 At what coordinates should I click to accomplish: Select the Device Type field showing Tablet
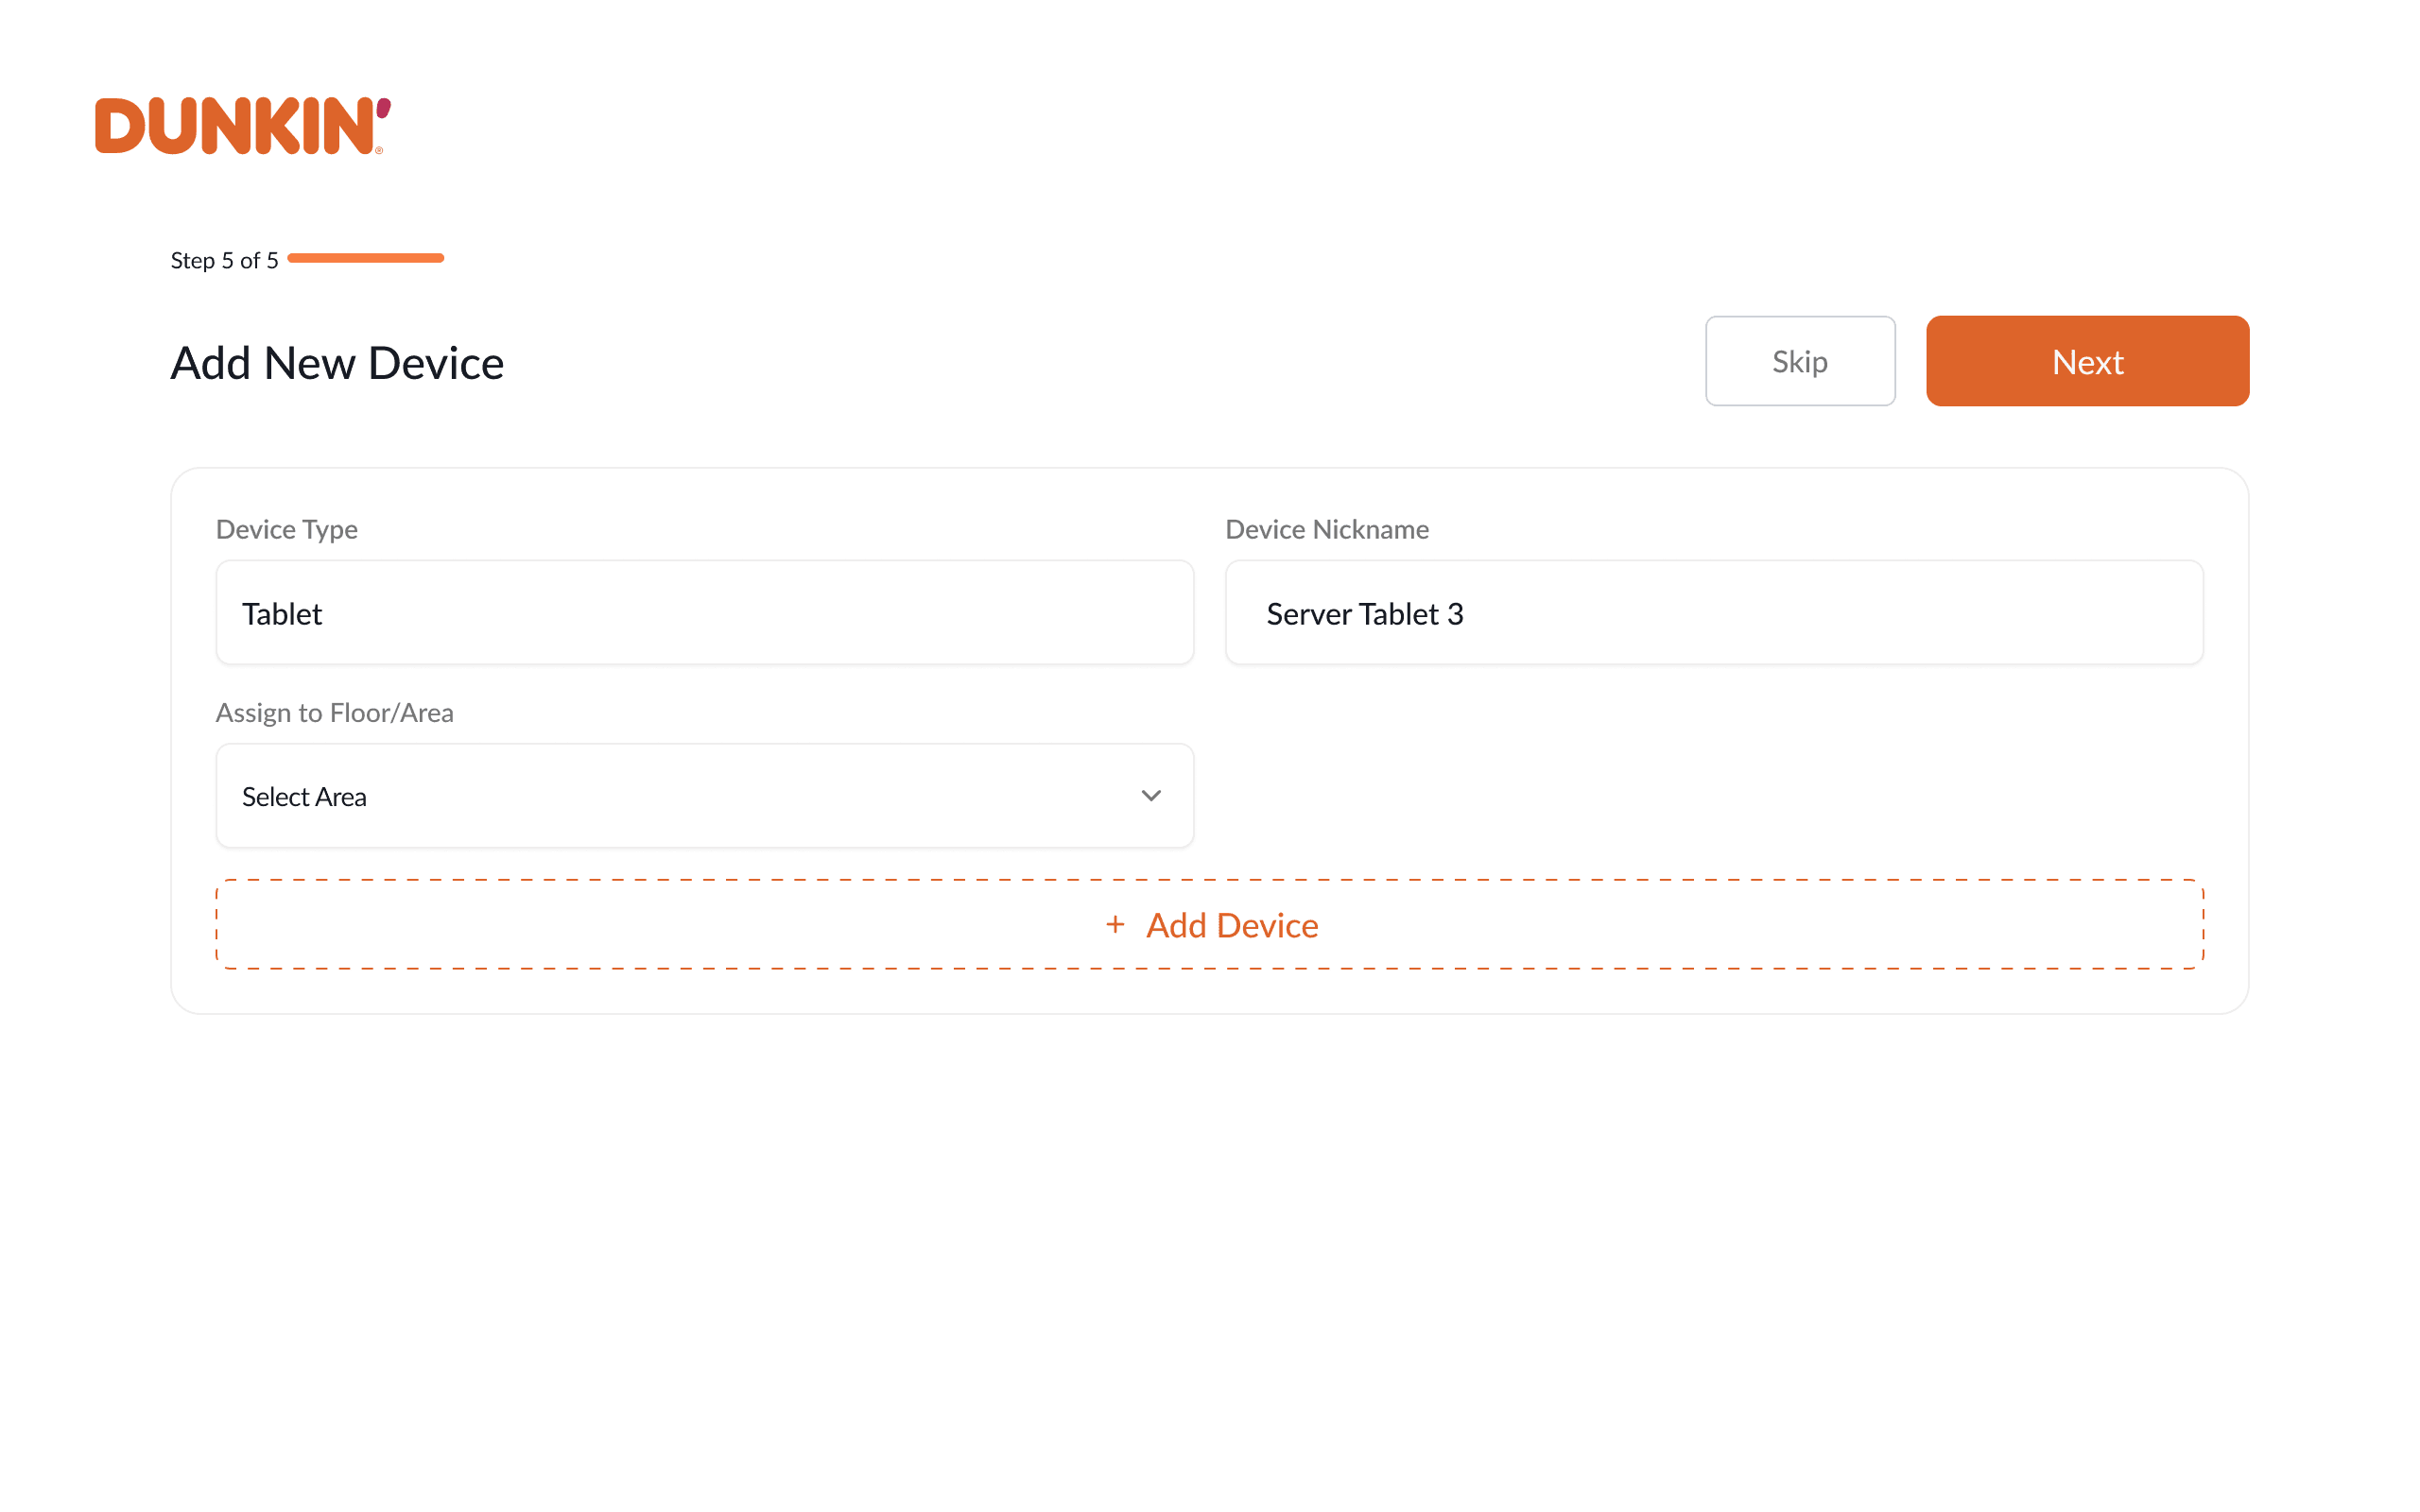tap(704, 613)
